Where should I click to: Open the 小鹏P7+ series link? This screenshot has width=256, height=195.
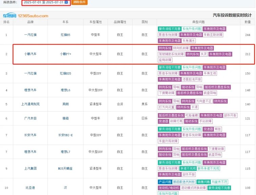[x=65, y=54]
